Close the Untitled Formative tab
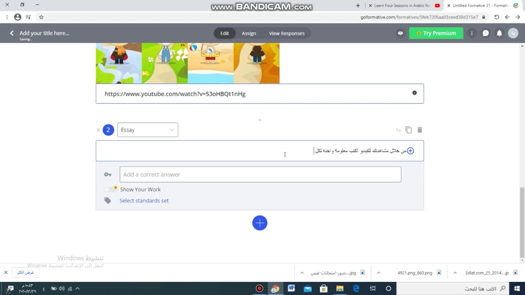525x295 pixels. coord(449,6)
